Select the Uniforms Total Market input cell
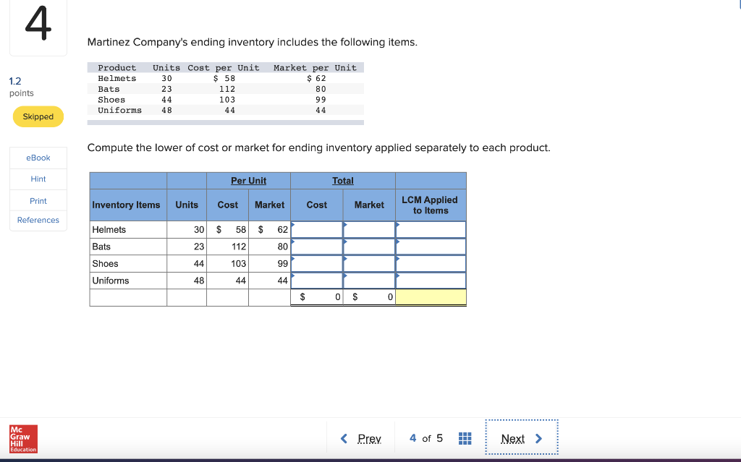 [369, 281]
